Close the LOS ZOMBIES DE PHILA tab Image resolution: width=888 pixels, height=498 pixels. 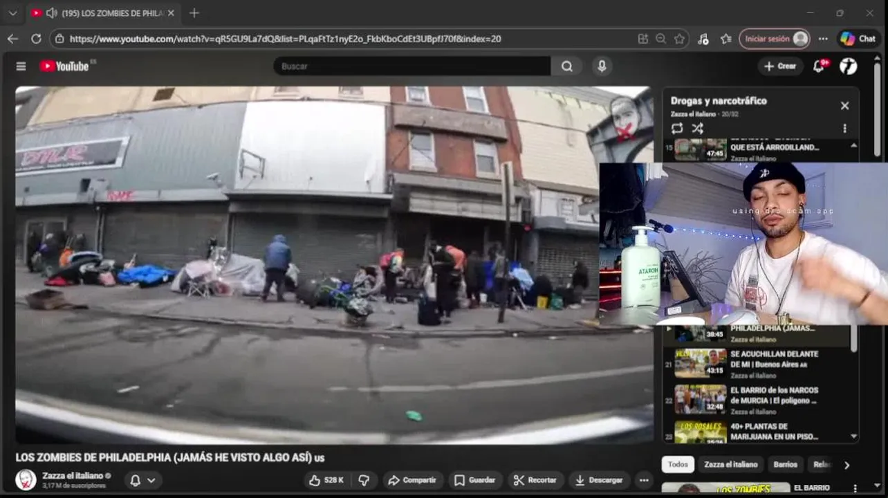171,13
